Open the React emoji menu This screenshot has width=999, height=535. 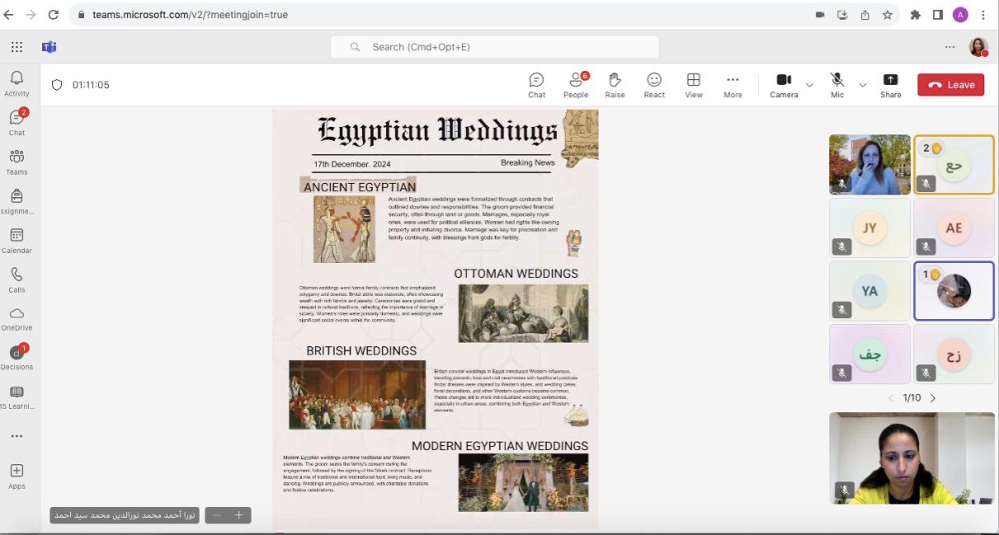(x=654, y=84)
